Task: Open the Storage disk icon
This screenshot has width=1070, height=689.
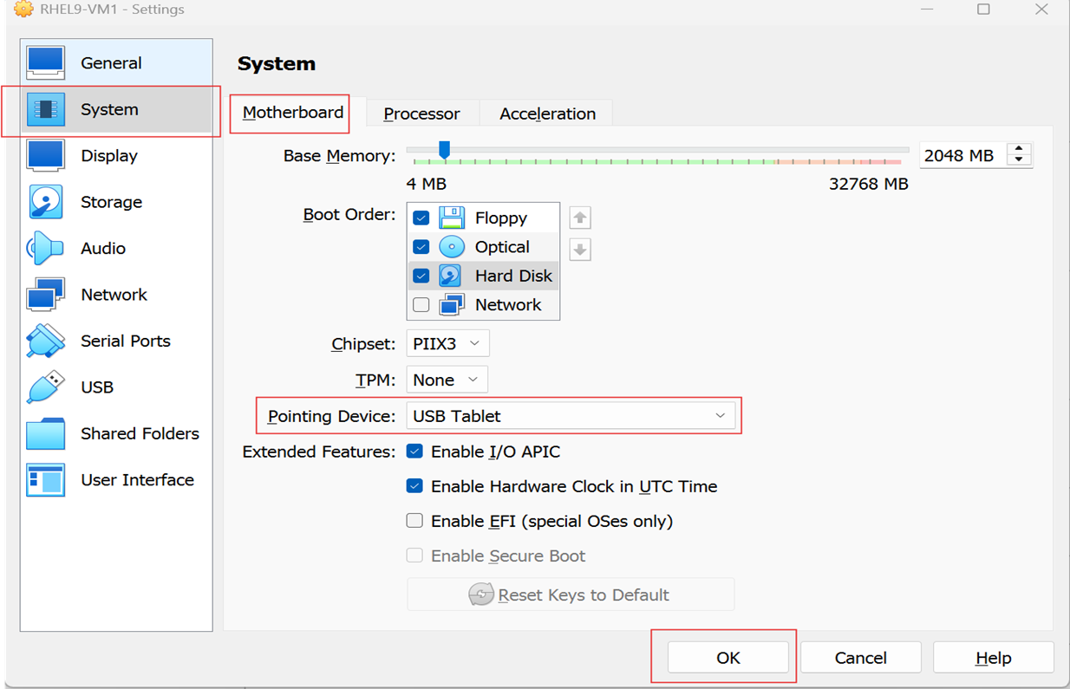Action: [45, 202]
